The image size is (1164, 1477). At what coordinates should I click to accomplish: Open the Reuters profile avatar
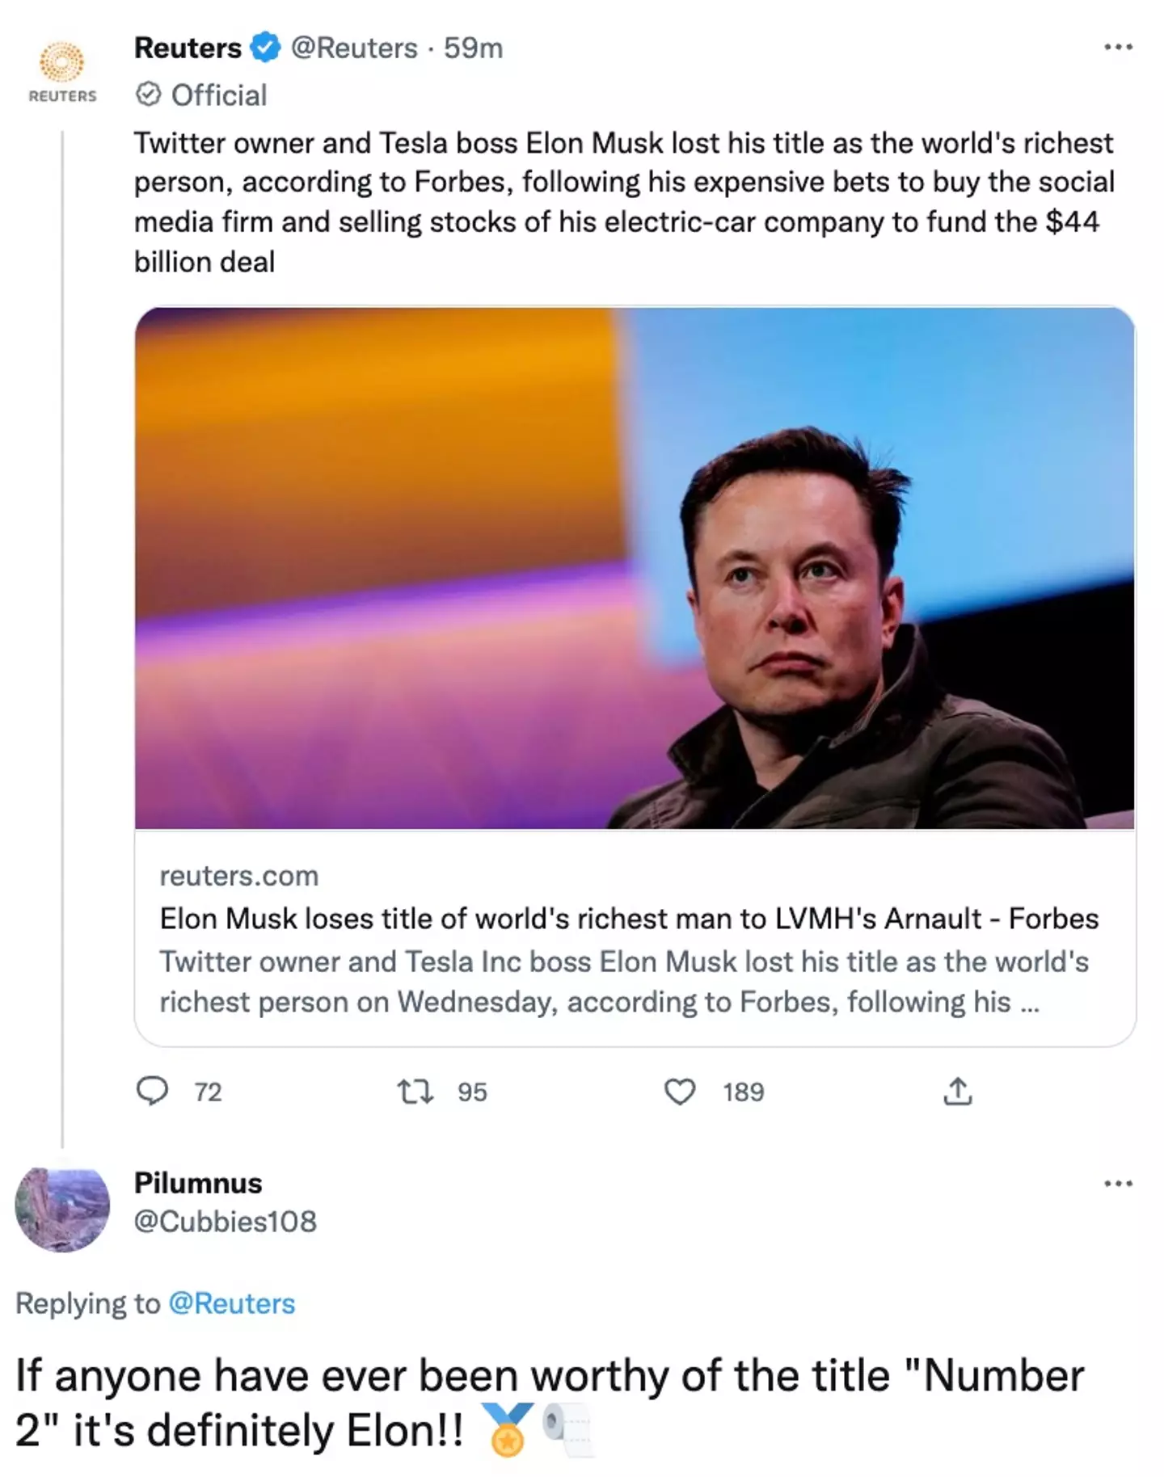click(x=63, y=61)
